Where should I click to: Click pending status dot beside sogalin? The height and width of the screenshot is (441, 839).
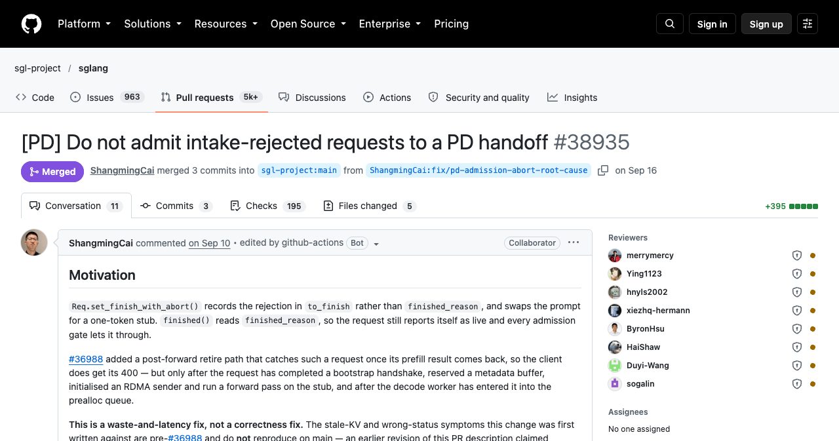coord(813,384)
